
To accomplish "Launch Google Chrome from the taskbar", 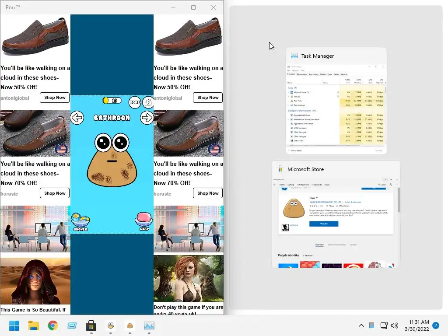I will [x=53, y=325].
